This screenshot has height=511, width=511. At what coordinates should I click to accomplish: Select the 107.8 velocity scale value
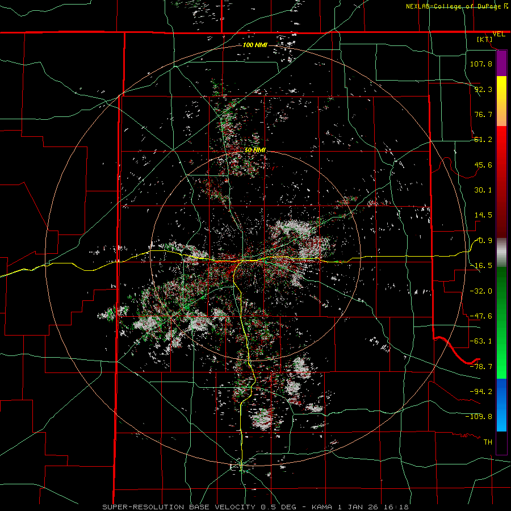tap(481, 64)
